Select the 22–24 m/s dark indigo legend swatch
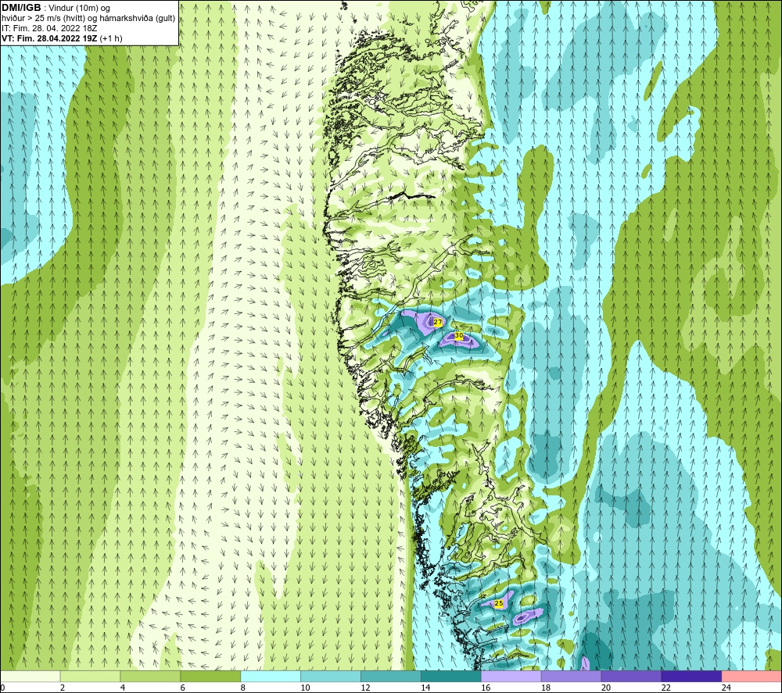Image resolution: width=782 pixels, height=693 pixels. point(692,677)
